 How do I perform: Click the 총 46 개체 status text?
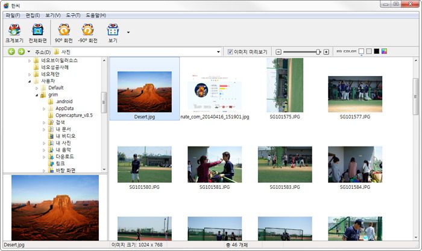coord(236,245)
